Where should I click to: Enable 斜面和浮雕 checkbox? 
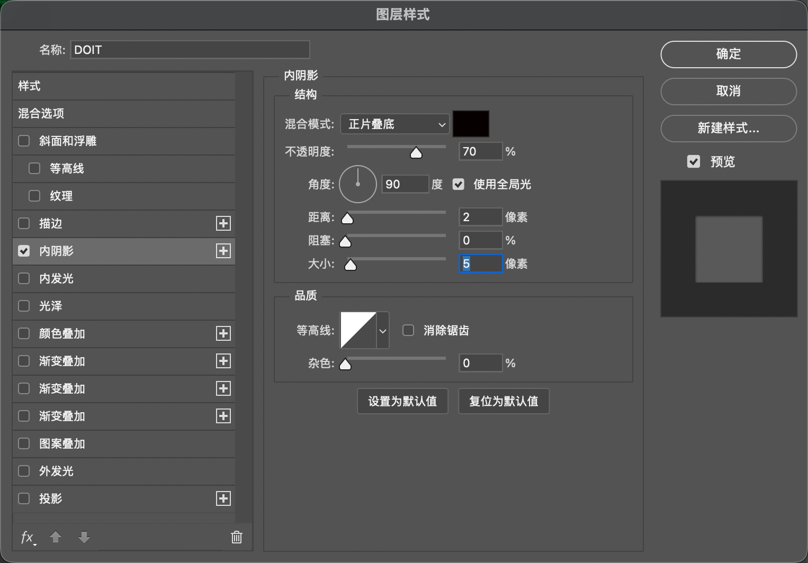(24, 141)
